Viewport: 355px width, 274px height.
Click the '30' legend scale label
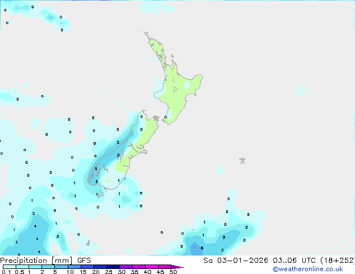coord(122,272)
